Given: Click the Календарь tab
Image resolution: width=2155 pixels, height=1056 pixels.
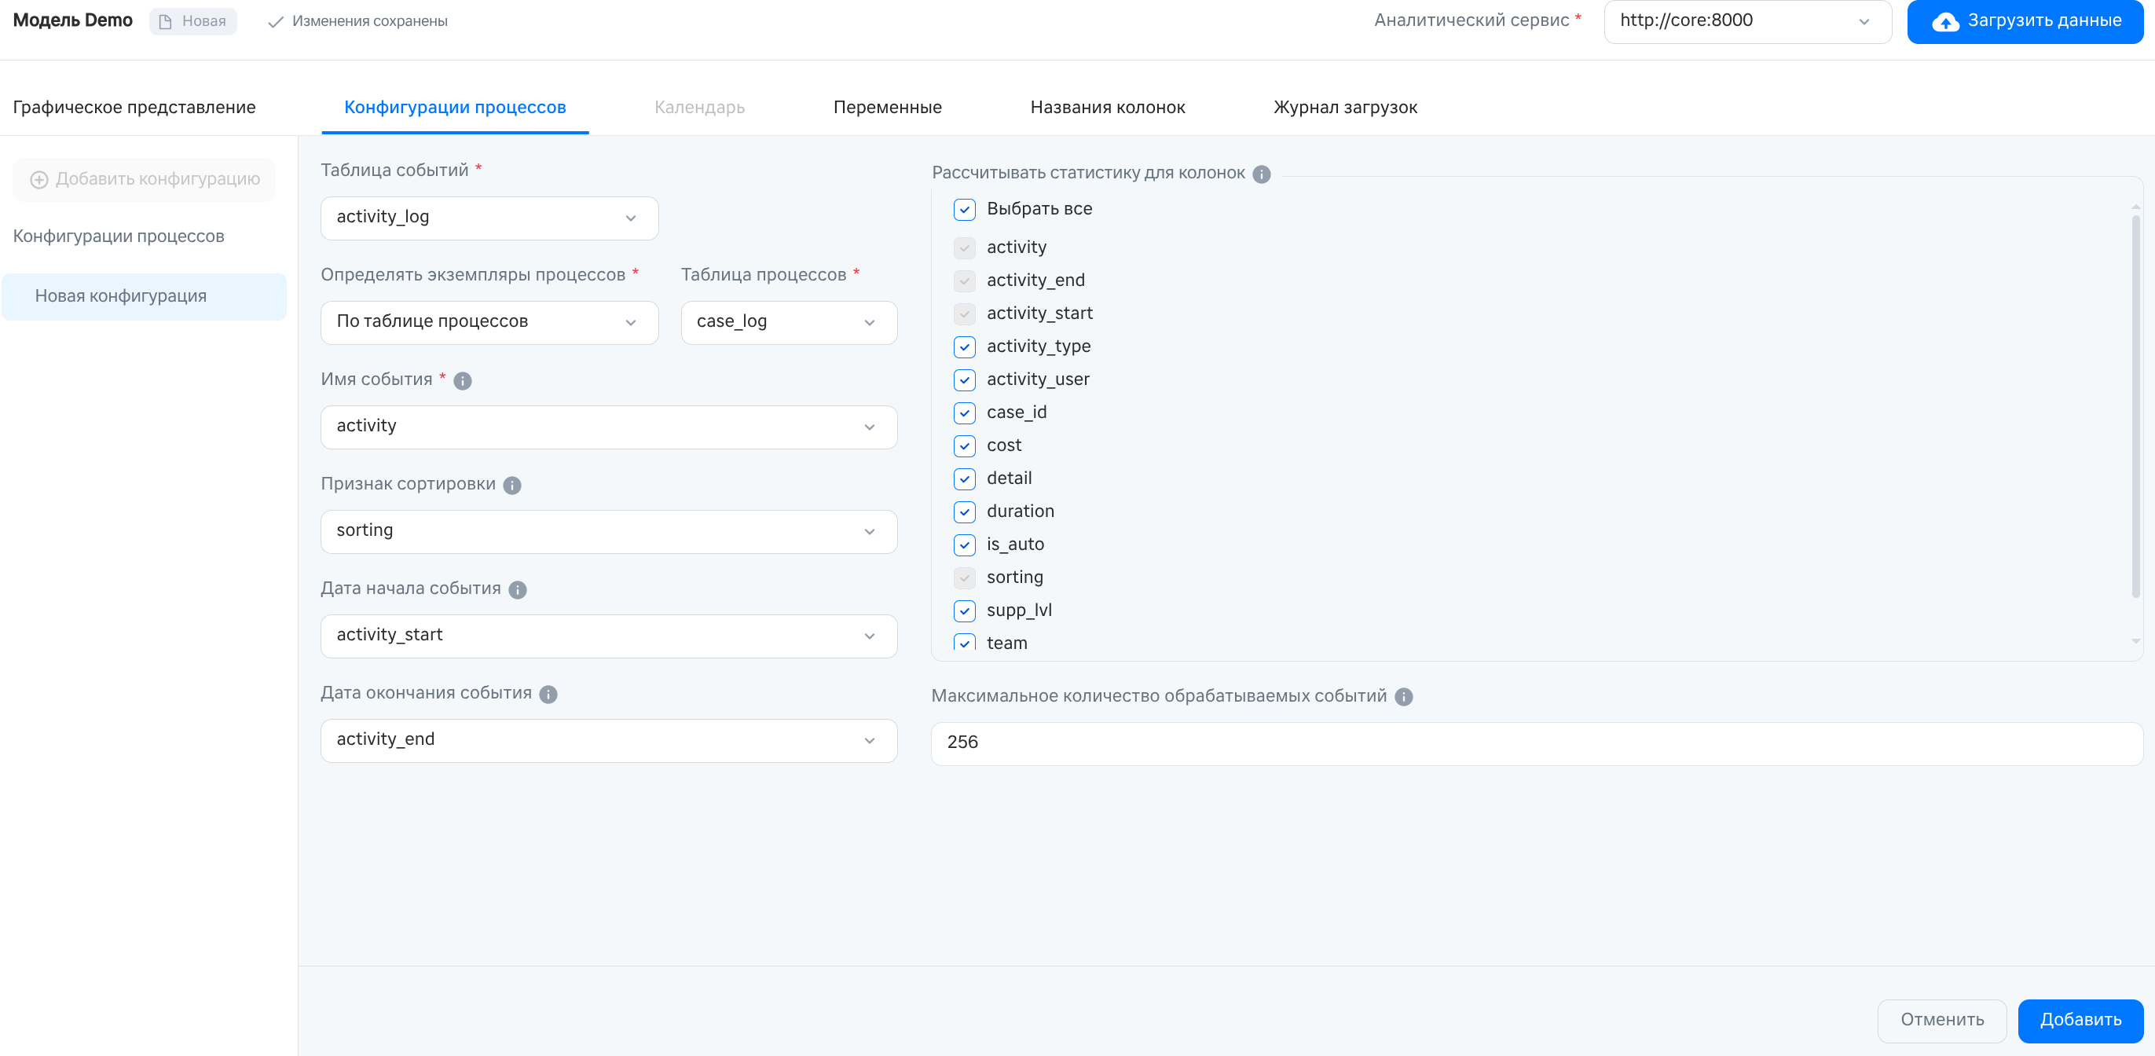Looking at the screenshot, I should click(x=699, y=107).
